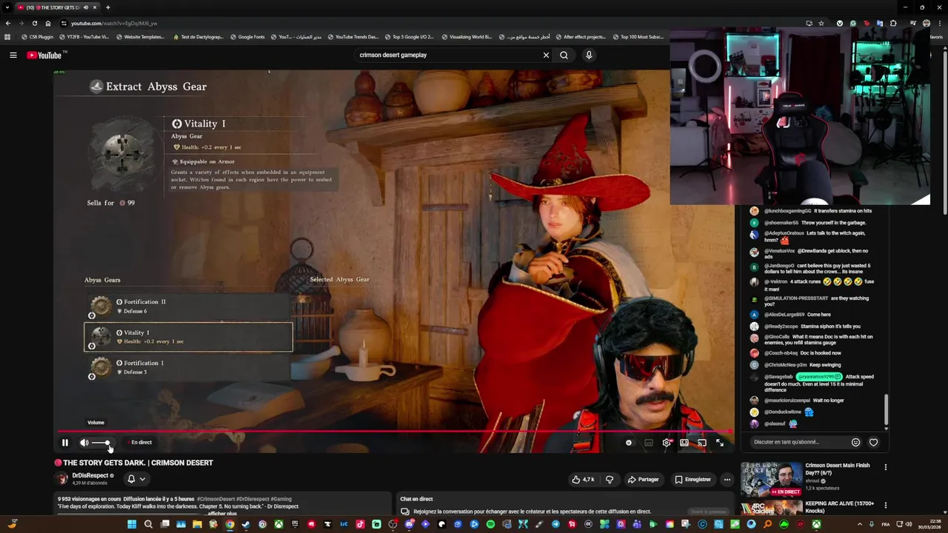Viewport: 948px width, 533px height.
Task: Click the live chat scrollbar
Action: click(887, 409)
